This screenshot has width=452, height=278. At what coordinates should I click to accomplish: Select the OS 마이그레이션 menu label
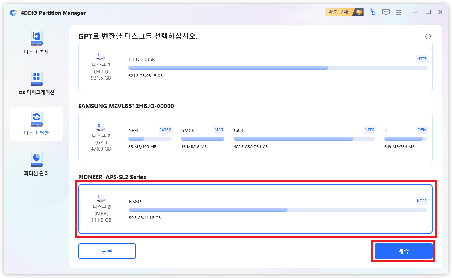36,92
